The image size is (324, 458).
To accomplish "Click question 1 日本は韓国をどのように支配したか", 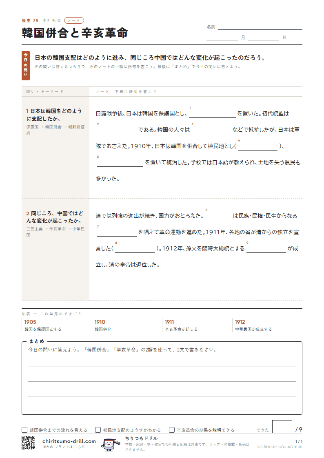I will (x=54, y=115).
